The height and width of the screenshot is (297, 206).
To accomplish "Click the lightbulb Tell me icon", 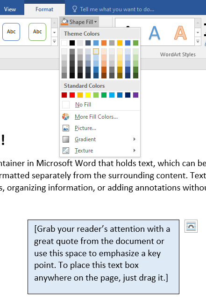I will click(75, 9).
